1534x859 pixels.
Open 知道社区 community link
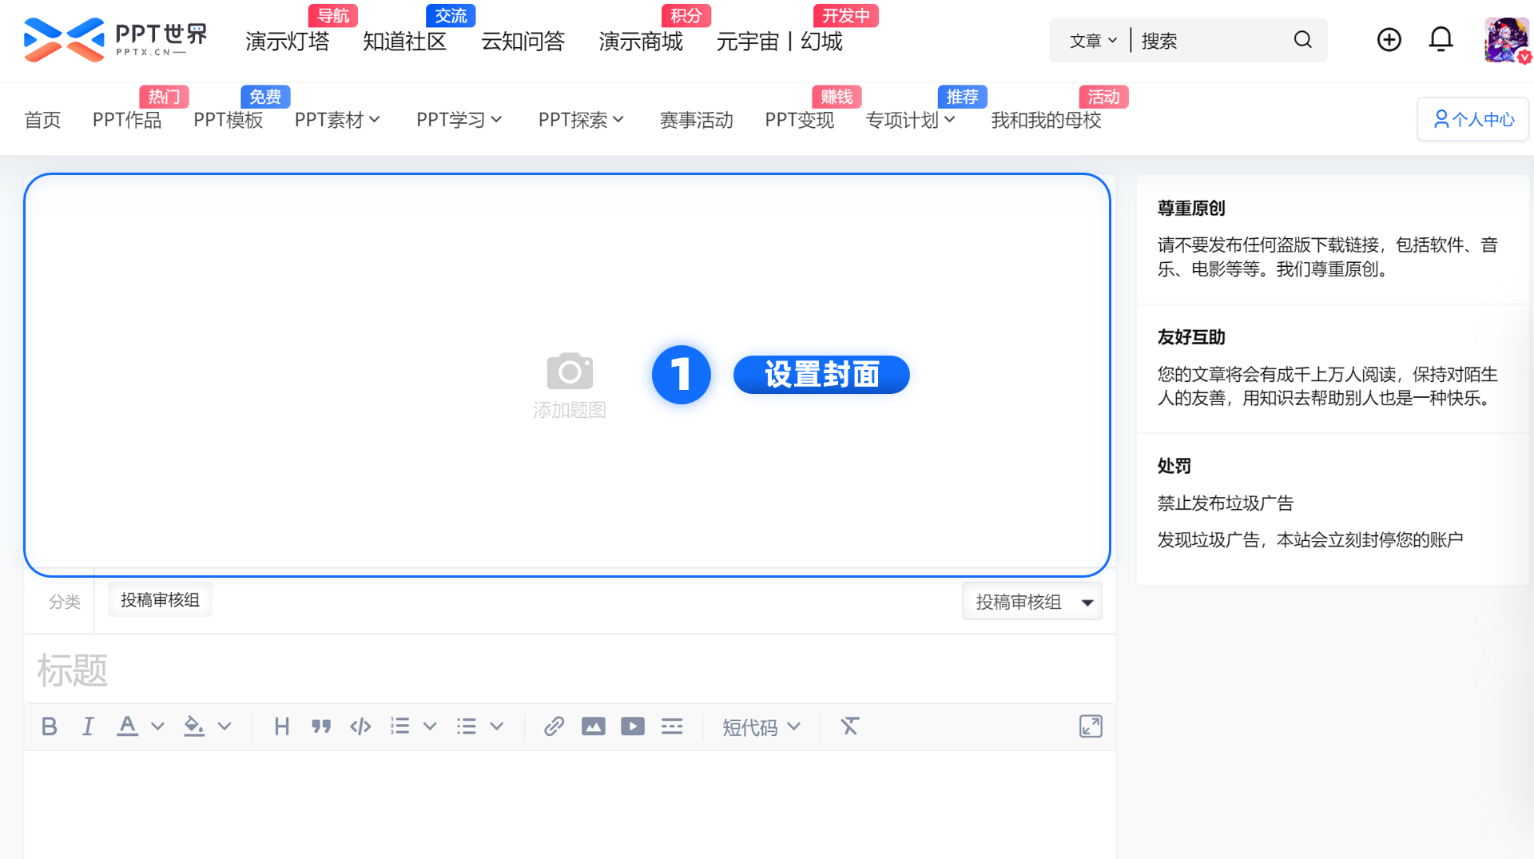click(405, 42)
